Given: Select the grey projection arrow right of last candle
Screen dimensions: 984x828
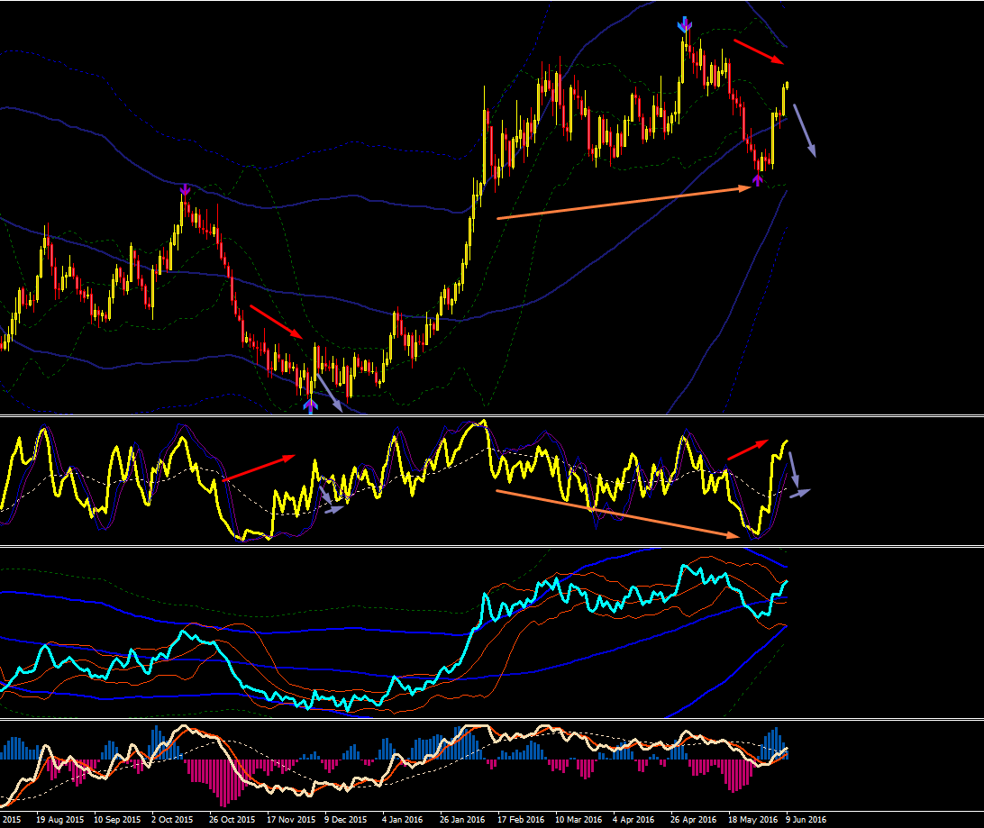Looking at the screenshot, I should pyautogui.click(x=805, y=131).
